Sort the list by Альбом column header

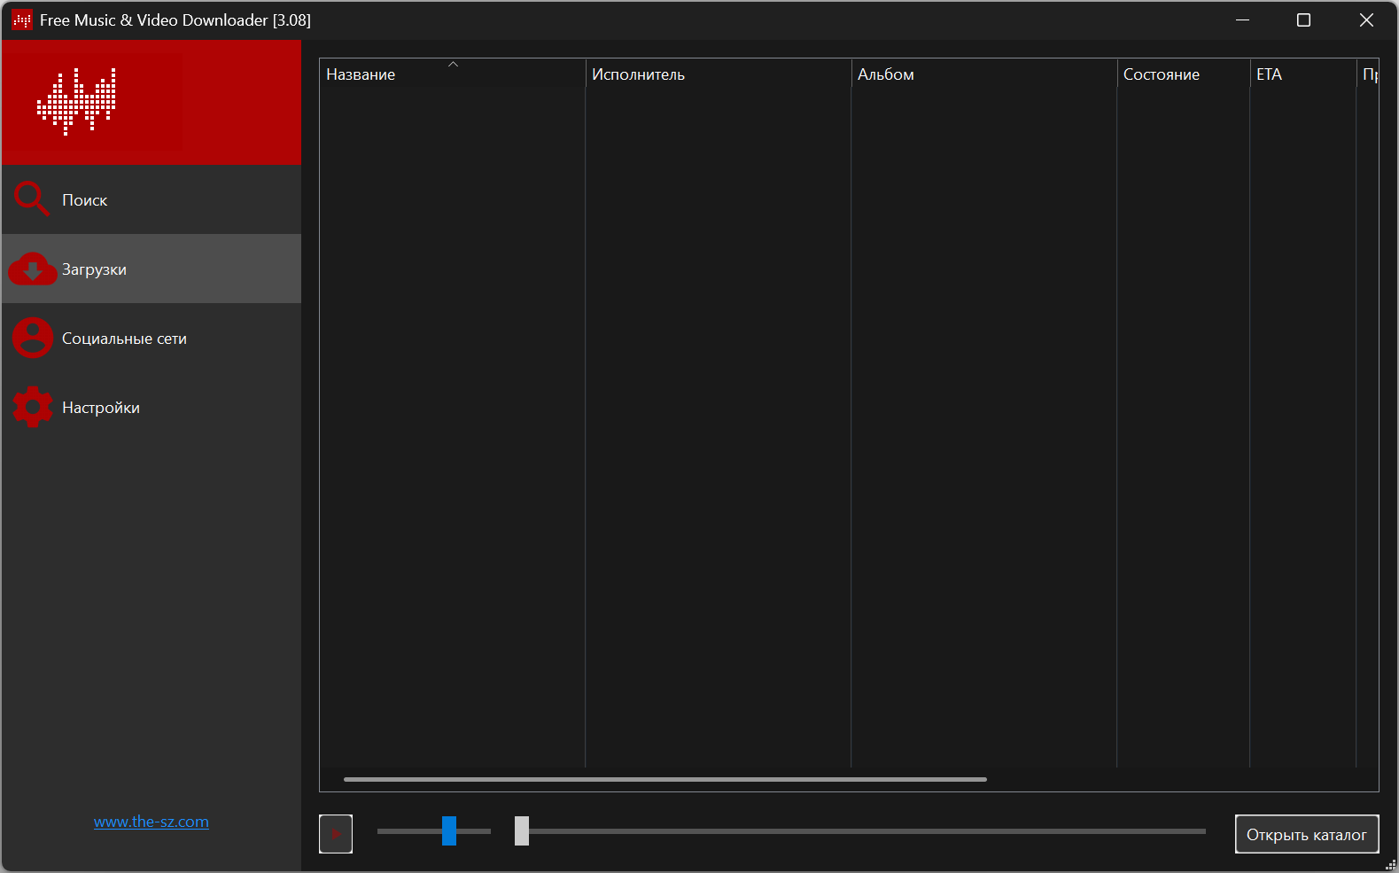point(886,74)
